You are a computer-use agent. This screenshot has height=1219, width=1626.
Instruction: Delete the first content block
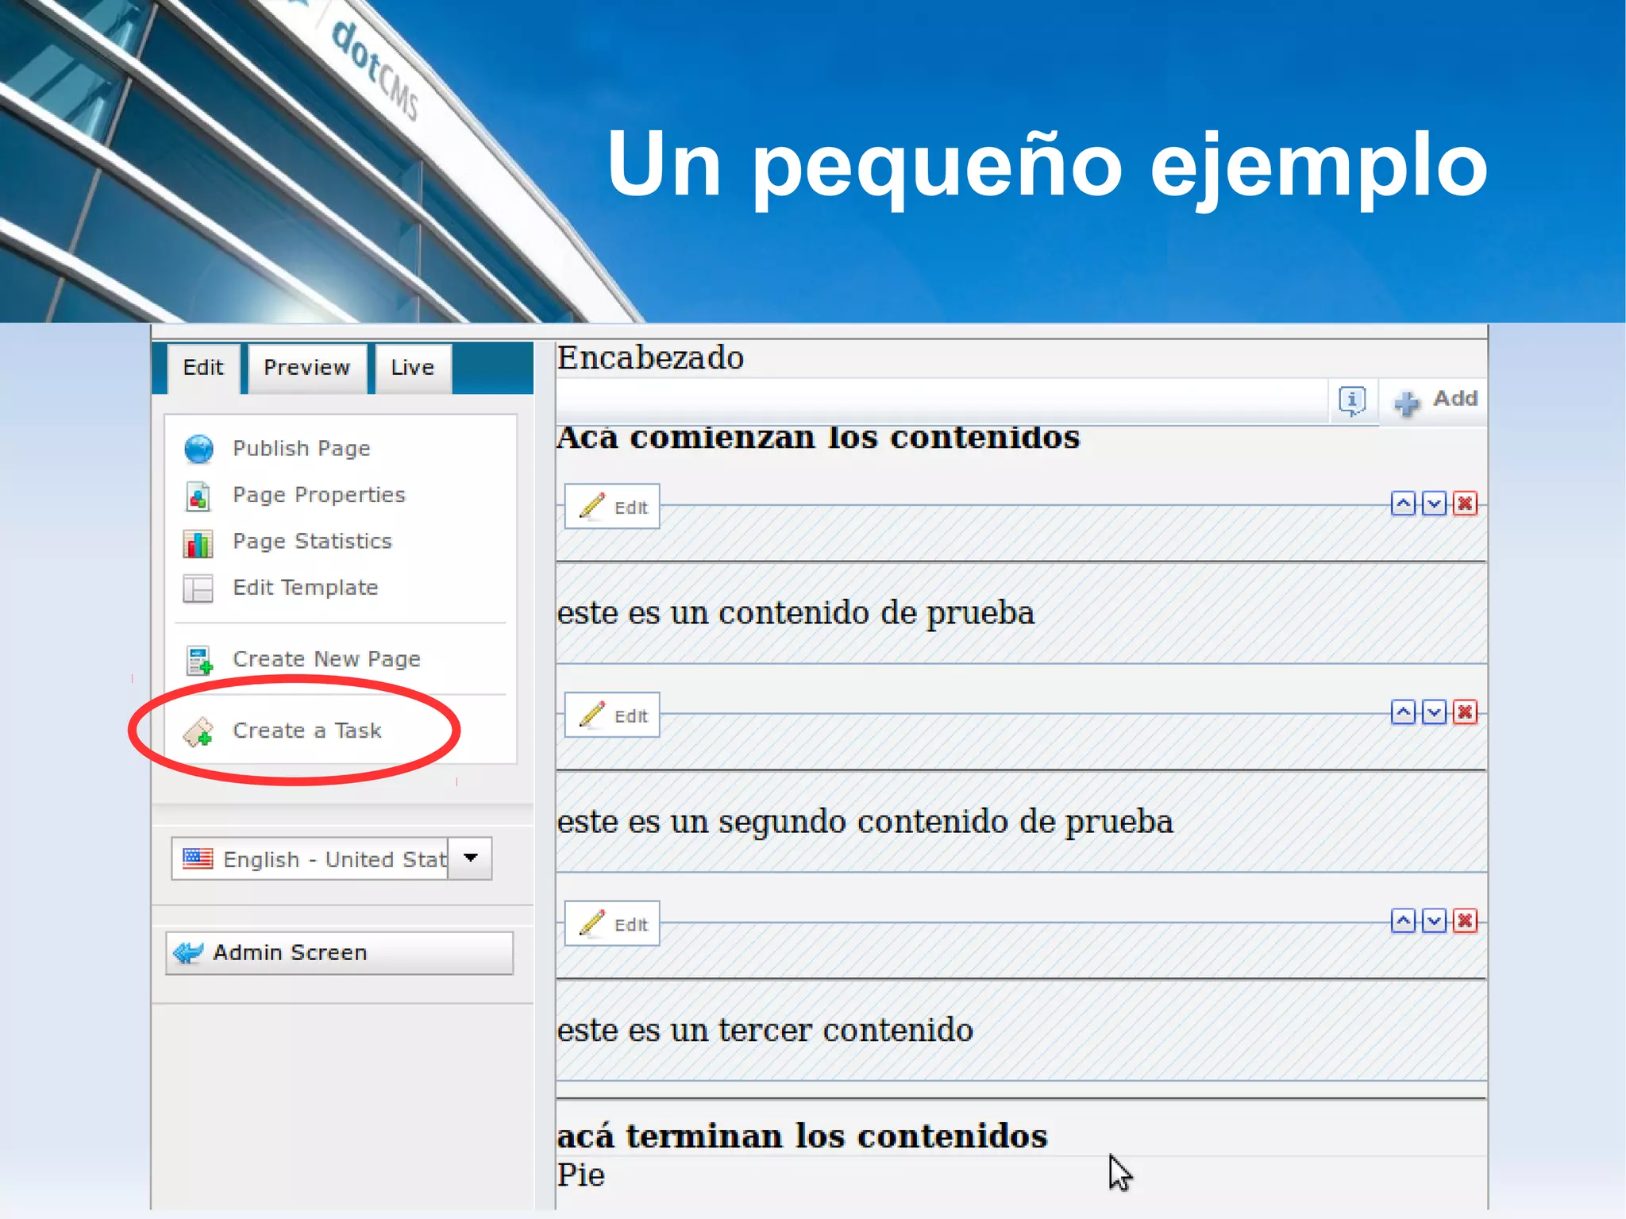pos(1465,504)
